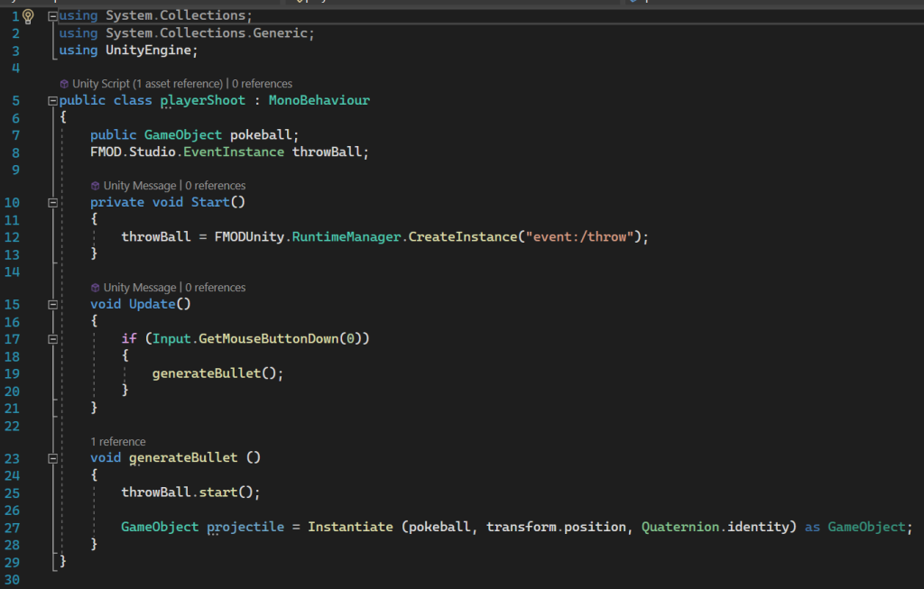Place cursor on the "event:/throw" string
This screenshot has height=589, width=924.
587,236
